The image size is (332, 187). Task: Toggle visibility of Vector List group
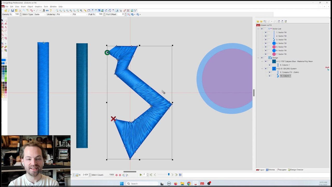pyautogui.click(x=262, y=29)
